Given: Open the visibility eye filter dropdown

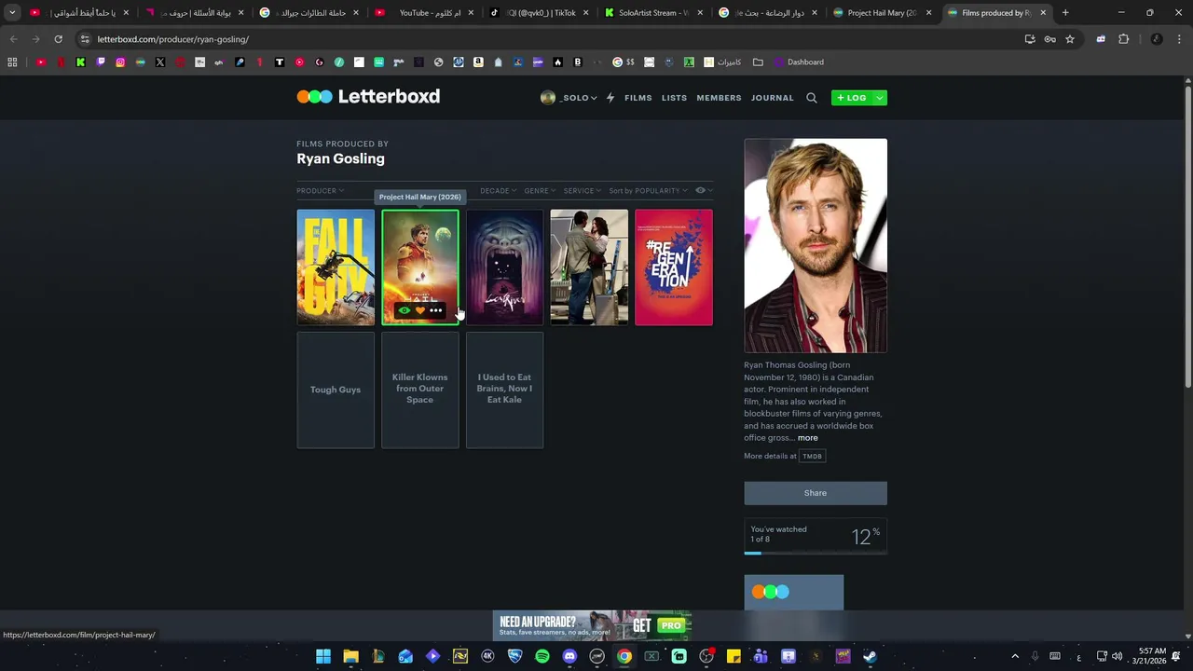Looking at the screenshot, I should 704,190.
